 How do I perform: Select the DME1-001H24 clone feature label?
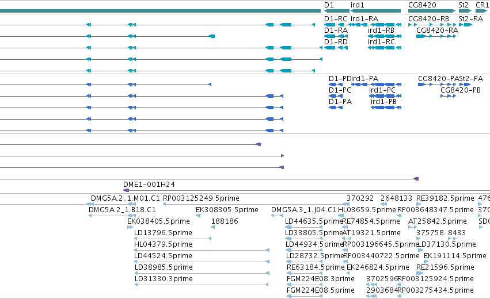pos(149,185)
